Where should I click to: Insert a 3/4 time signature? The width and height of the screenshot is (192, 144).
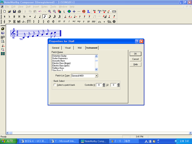(x=39, y=22)
